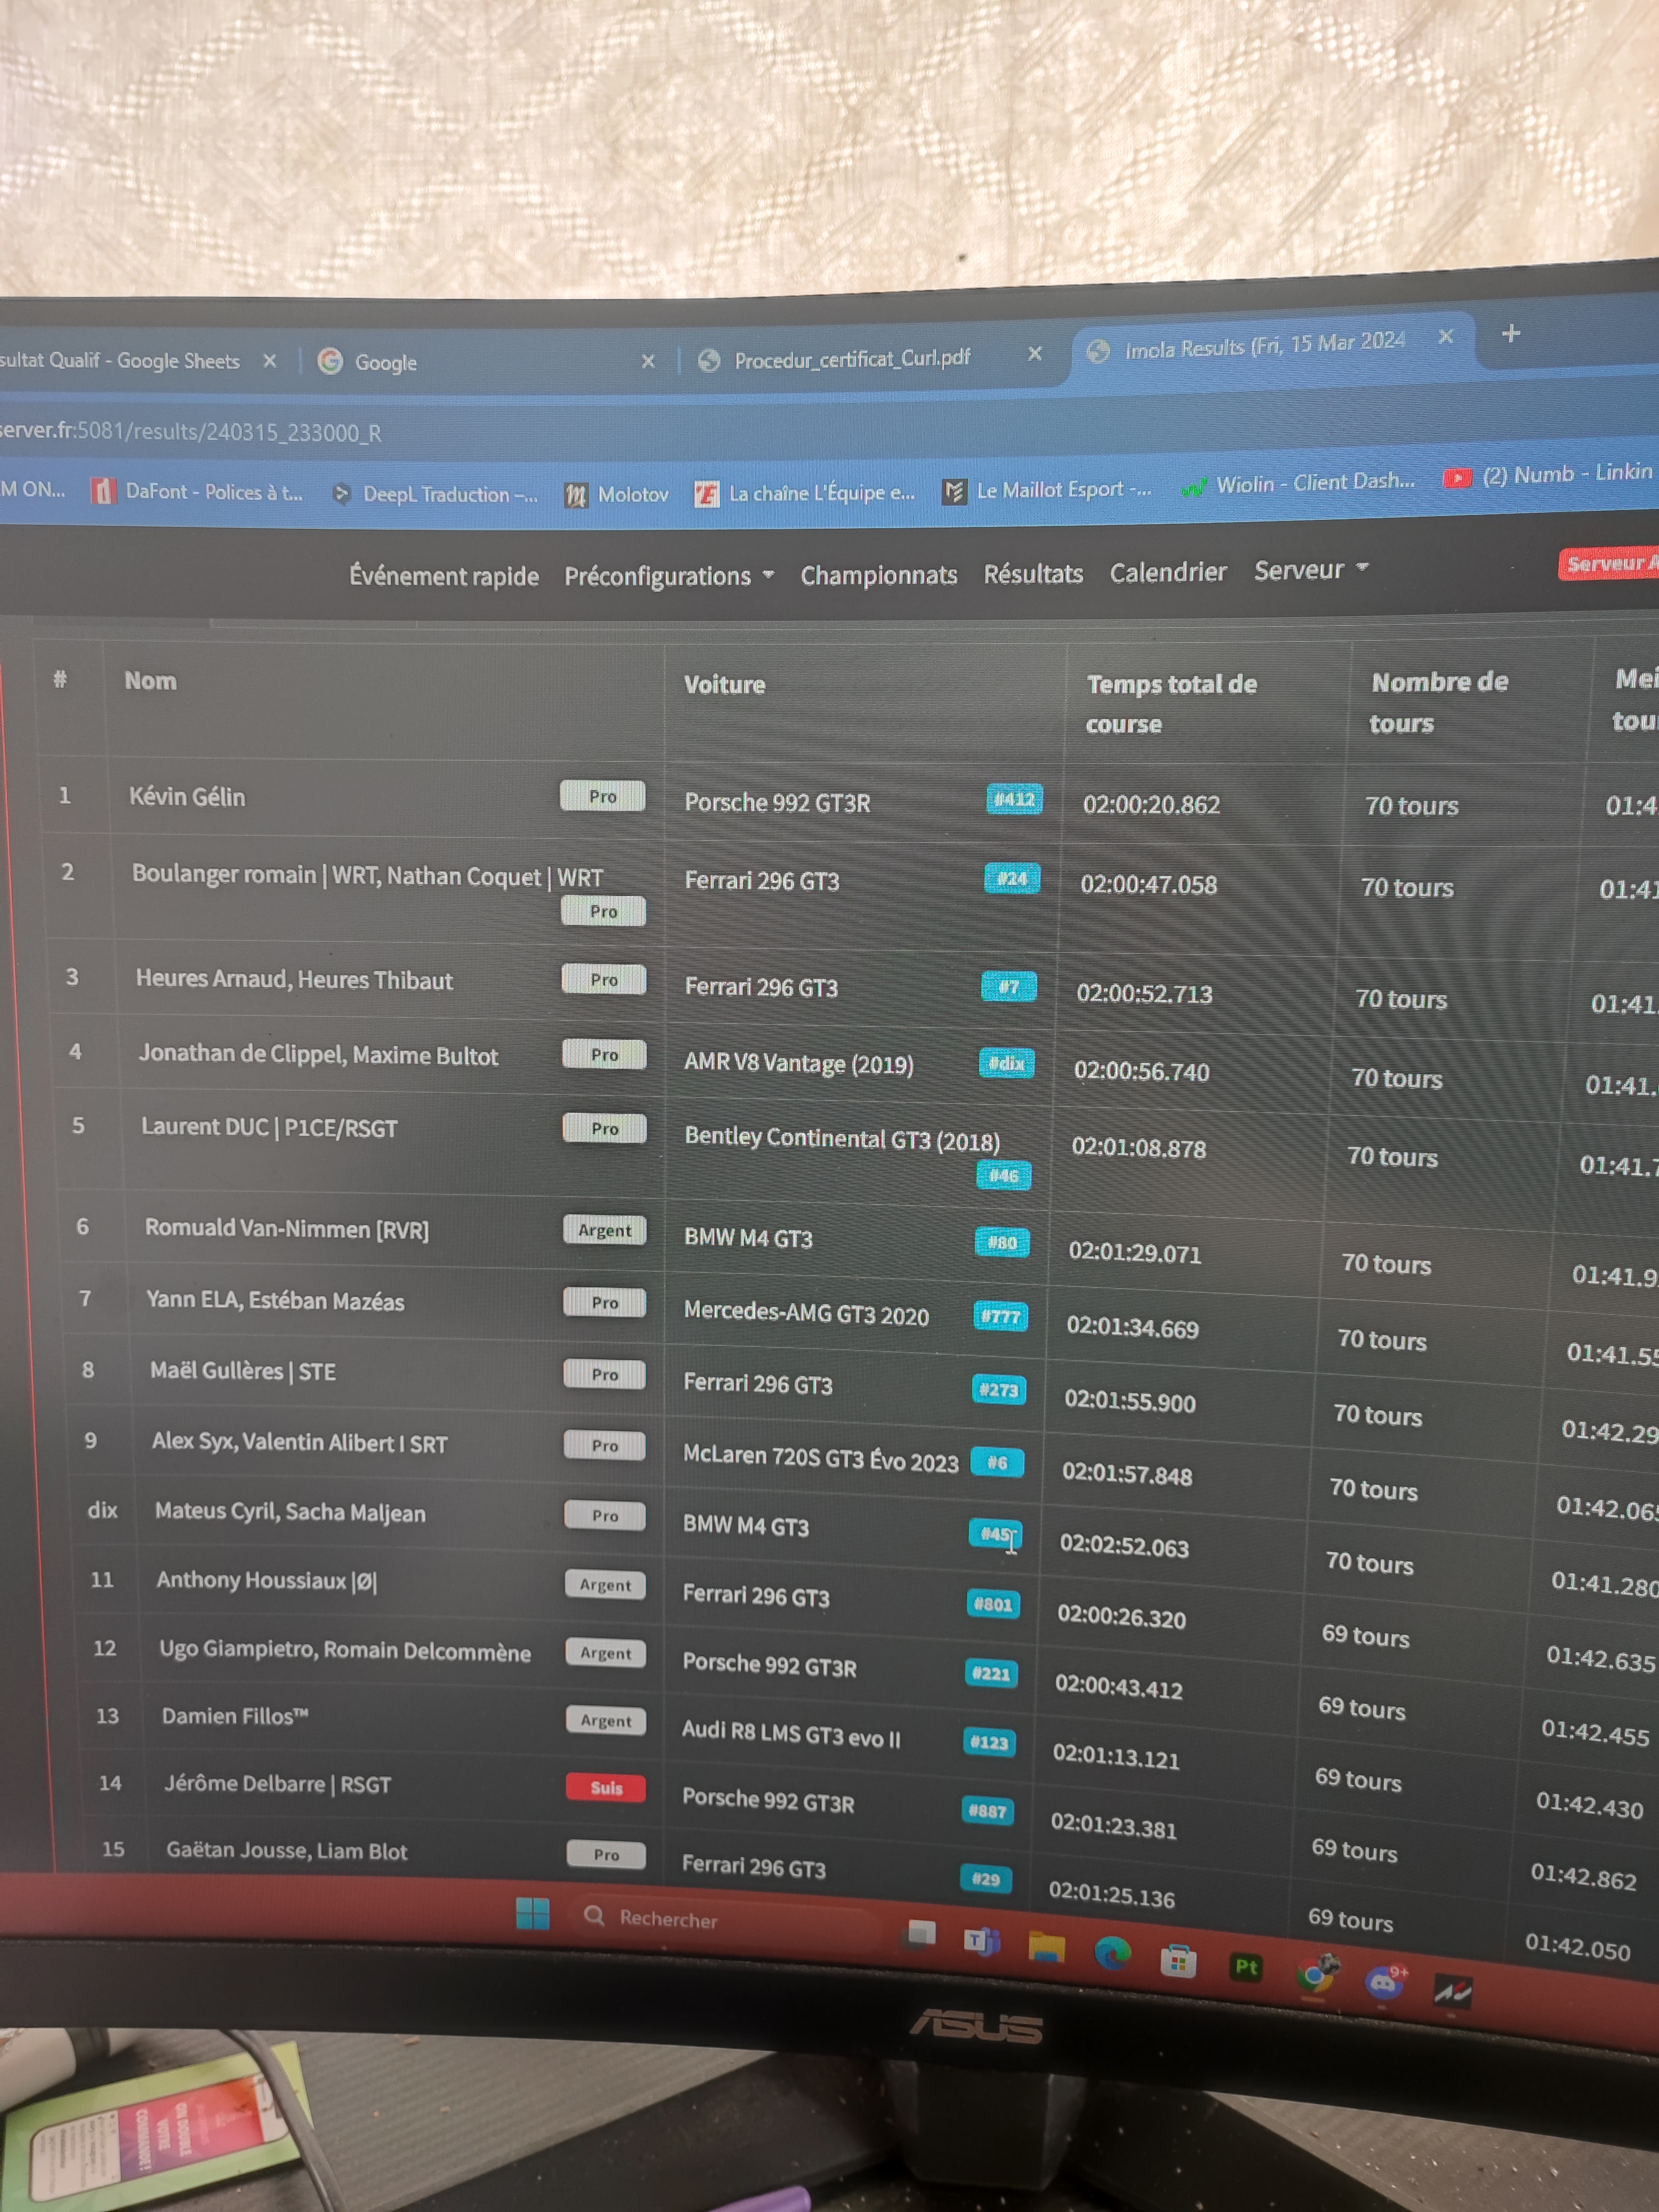1659x2212 pixels.
Task: Switch to the Procedur_certificat_Curl.pdf tab
Action: click(x=851, y=358)
